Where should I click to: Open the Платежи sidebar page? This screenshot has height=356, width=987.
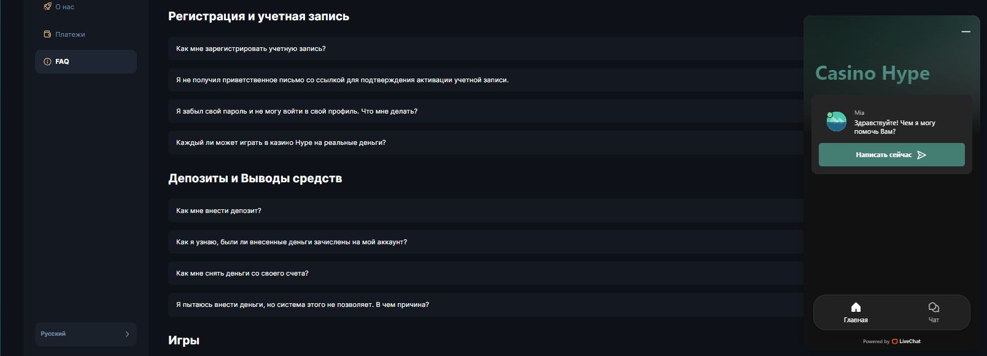pyautogui.click(x=70, y=34)
